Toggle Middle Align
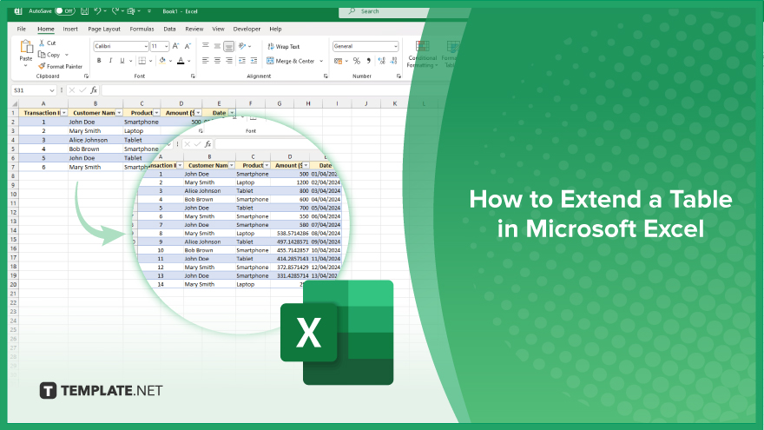The height and width of the screenshot is (430, 764). 217,46
